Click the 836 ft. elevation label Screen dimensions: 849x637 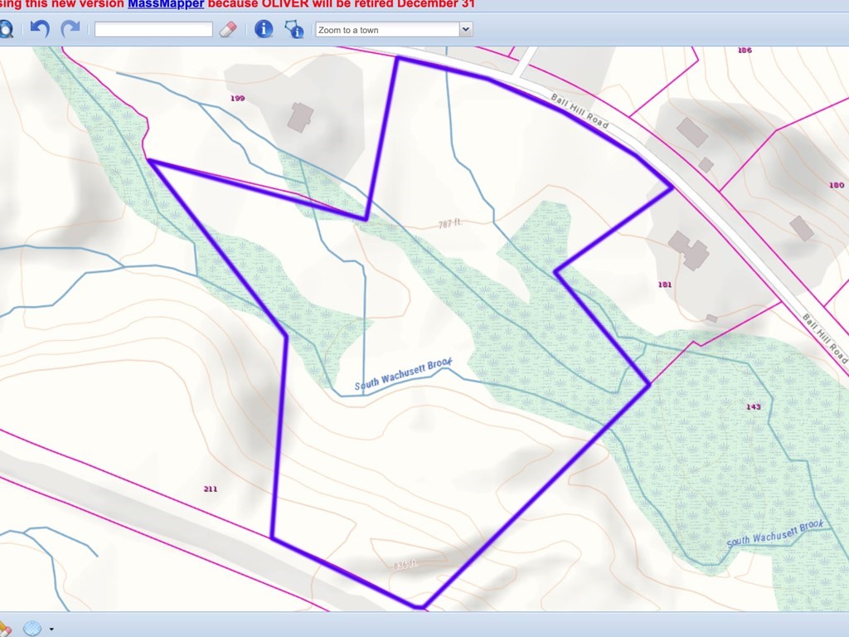pyautogui.click(x=405, y=565)
